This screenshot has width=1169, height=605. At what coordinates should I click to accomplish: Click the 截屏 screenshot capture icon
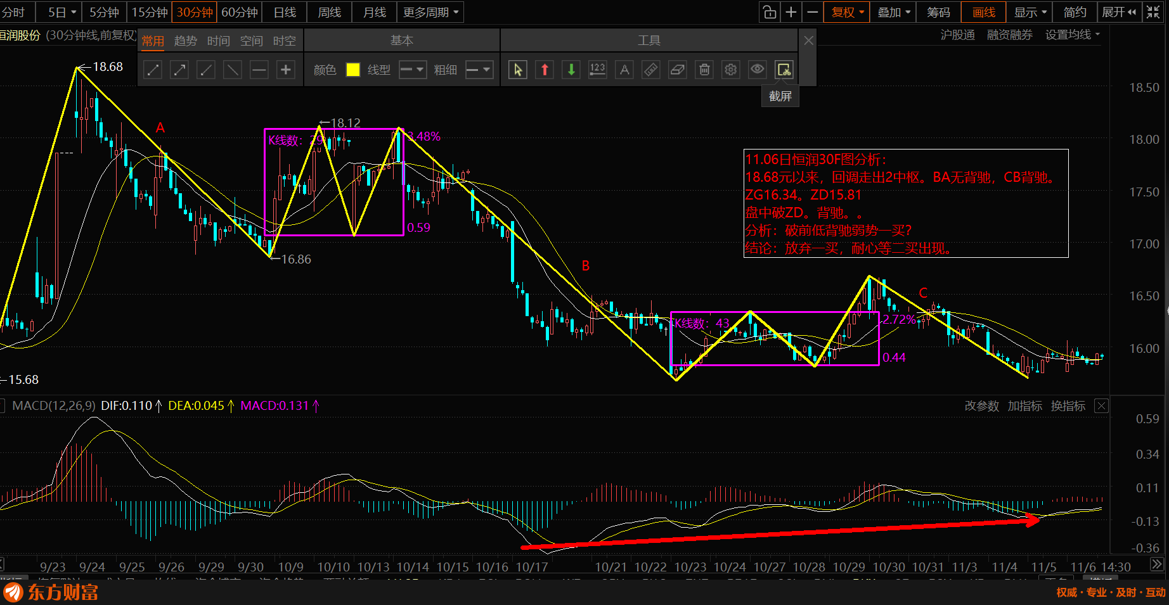784,70
